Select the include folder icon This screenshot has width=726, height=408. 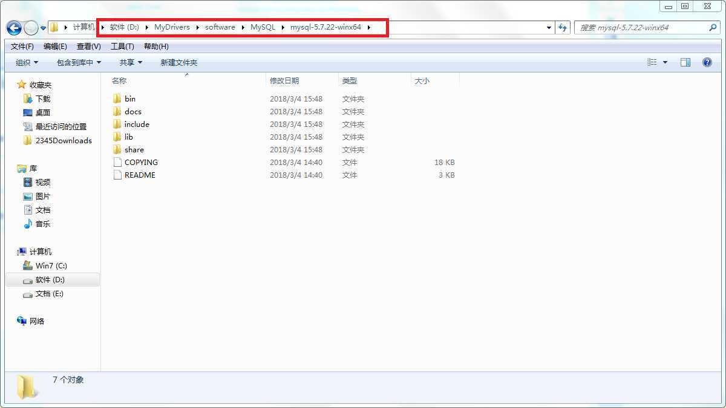point(117,124)
